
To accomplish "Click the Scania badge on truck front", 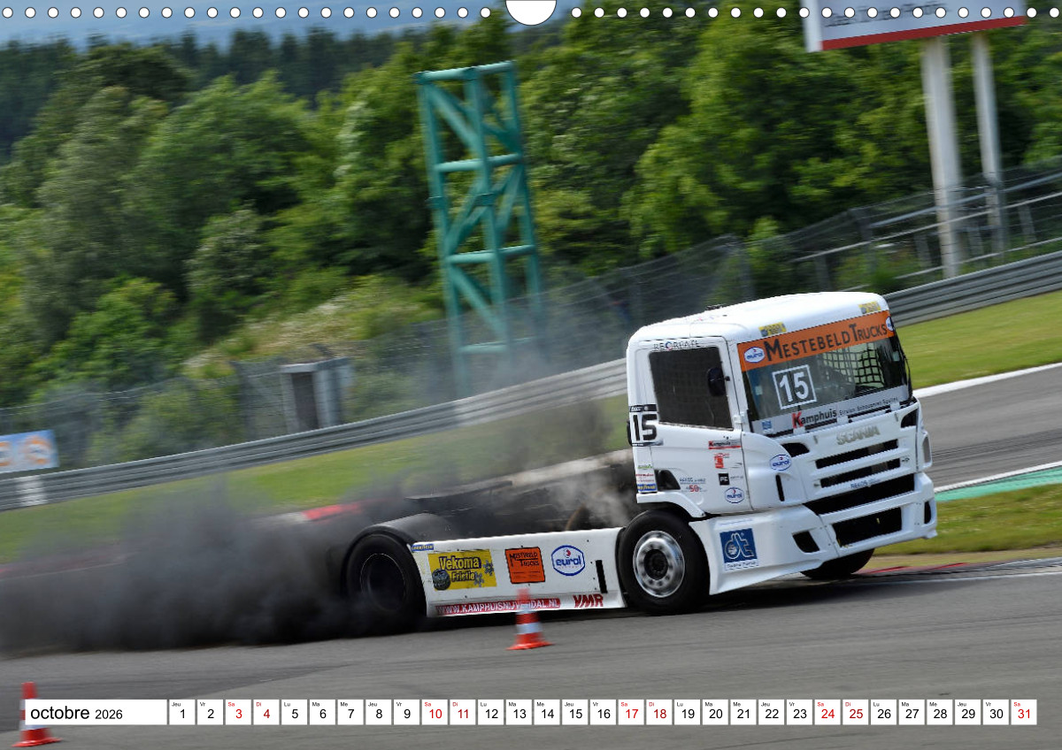I will click(x=858, y=434).
